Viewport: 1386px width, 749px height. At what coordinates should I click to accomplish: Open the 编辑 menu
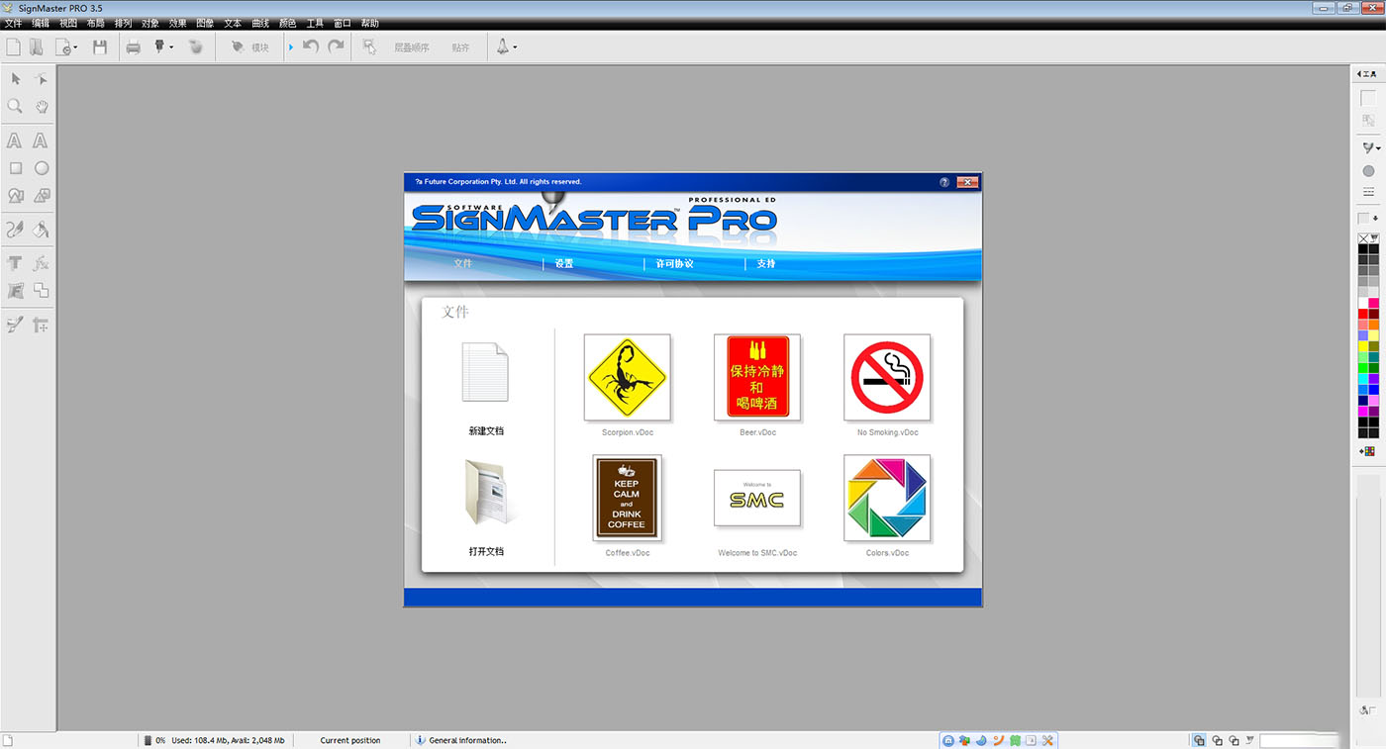click(41, 23)
